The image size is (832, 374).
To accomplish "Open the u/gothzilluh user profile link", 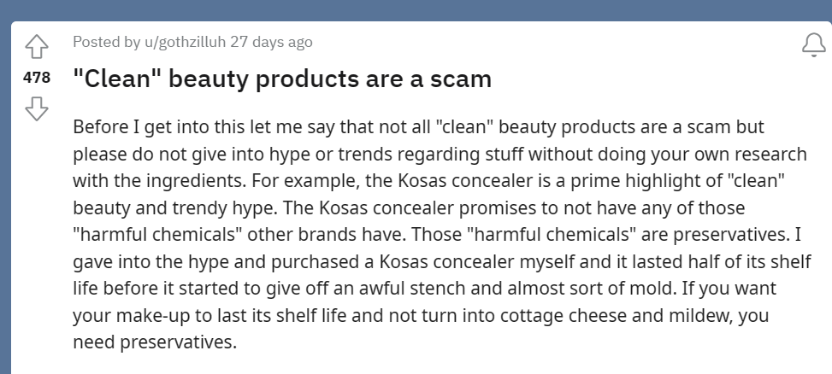I will tap(186, 42).
